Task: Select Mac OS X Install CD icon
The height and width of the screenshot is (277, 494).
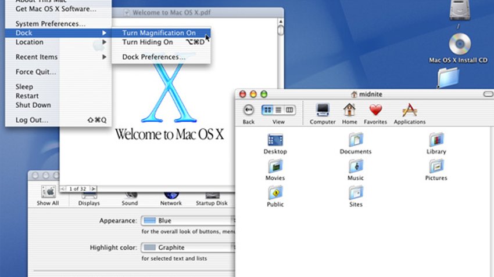Action: [460, 44]
